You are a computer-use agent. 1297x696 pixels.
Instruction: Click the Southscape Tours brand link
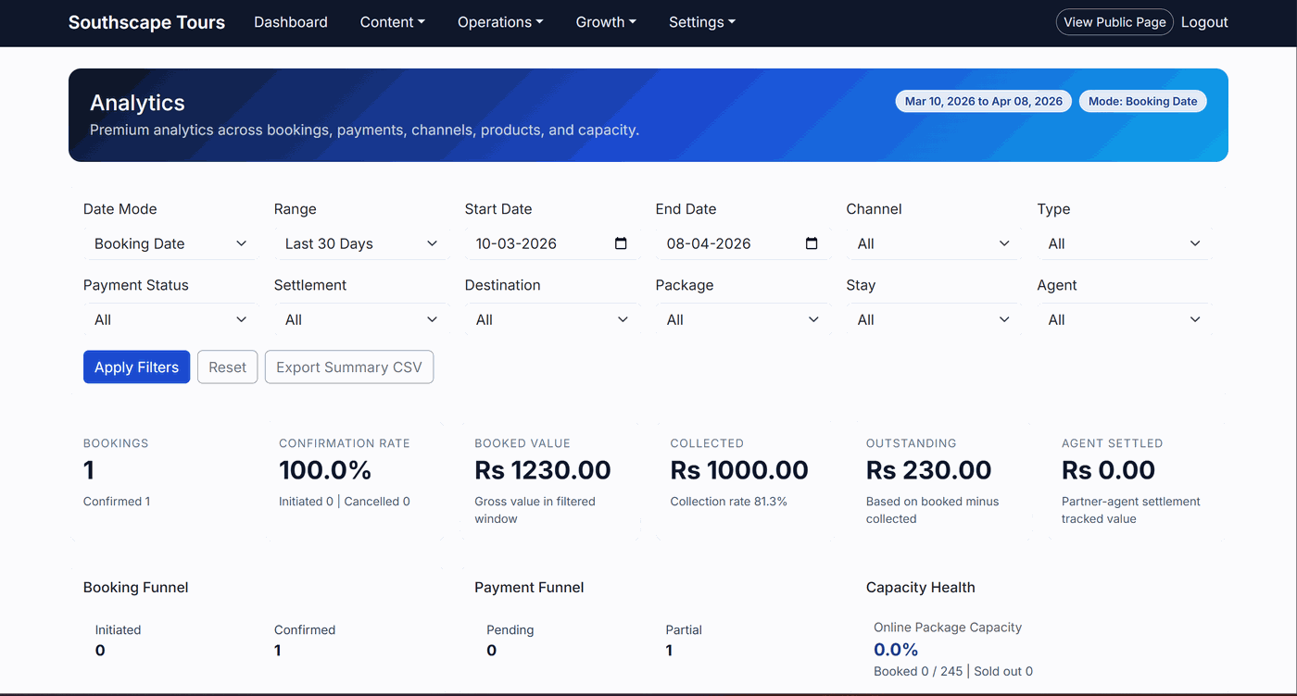point(146,22)
